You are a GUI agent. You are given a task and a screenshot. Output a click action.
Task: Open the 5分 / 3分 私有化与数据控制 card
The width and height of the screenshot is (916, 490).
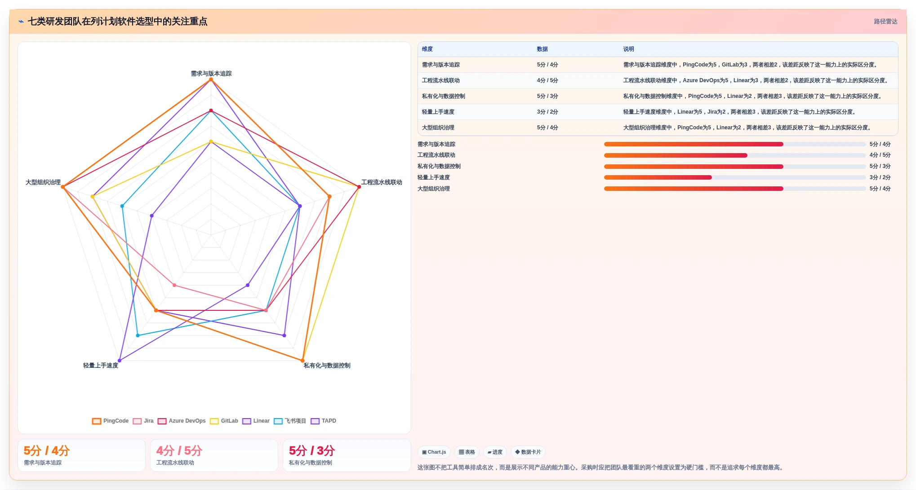click(x=347, y=455)
